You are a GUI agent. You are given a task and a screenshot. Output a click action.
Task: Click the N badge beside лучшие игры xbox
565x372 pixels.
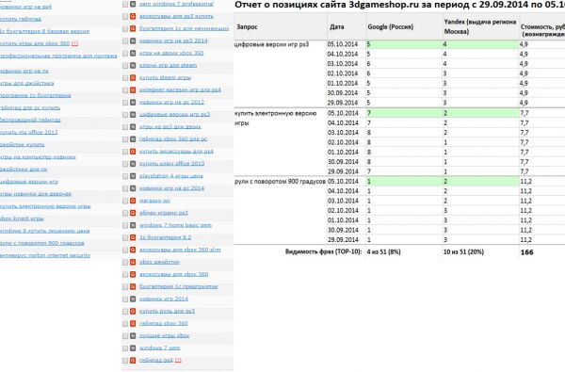click(133, 335)
